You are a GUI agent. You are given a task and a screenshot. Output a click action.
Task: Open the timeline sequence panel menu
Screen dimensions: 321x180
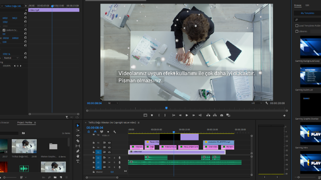[x=138, y=123]
